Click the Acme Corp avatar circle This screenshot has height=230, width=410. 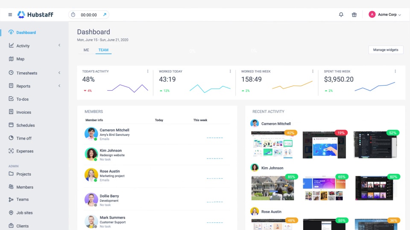pos(372,14)
